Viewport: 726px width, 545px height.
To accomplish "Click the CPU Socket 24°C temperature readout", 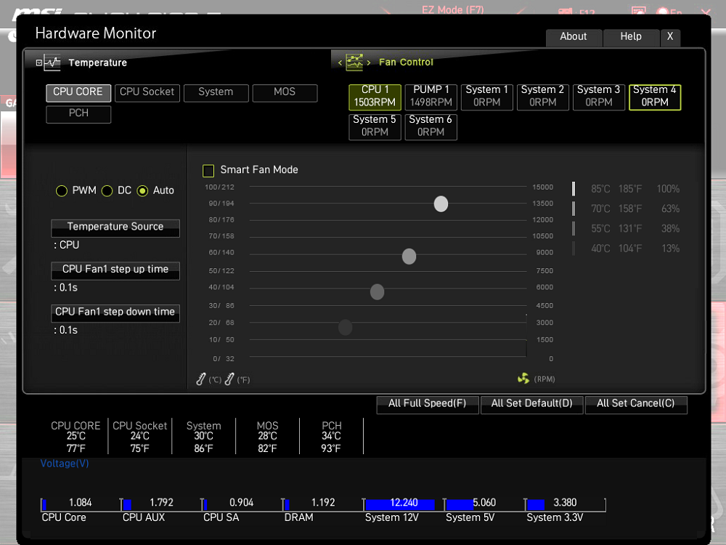I will point(140,437).
